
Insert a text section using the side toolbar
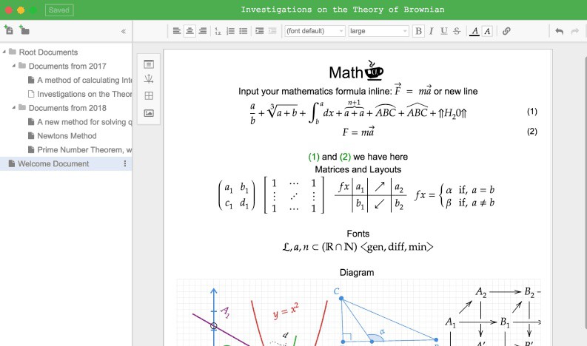tap(149, 64)
